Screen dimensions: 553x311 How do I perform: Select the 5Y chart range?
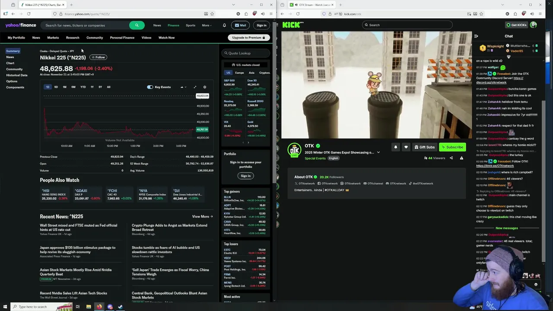(100, 87)
